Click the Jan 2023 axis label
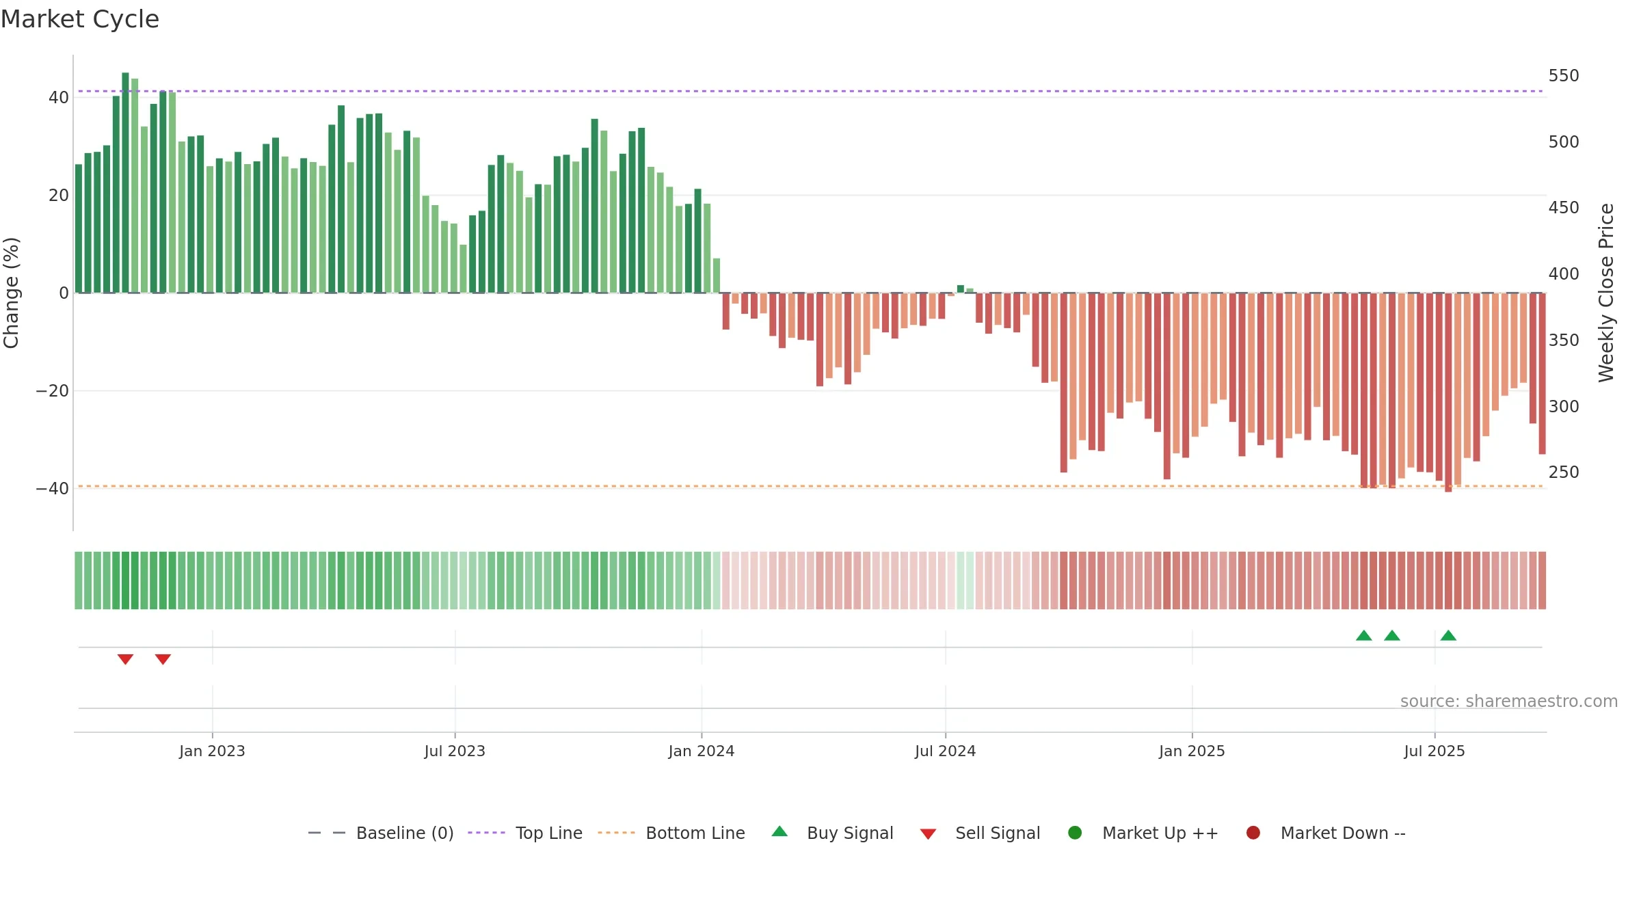 pos(212,751)
